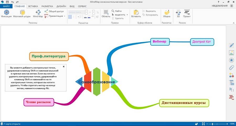The image size is (236, 126).
Task: Click the Вставить paste button
Action: [136, 14]
